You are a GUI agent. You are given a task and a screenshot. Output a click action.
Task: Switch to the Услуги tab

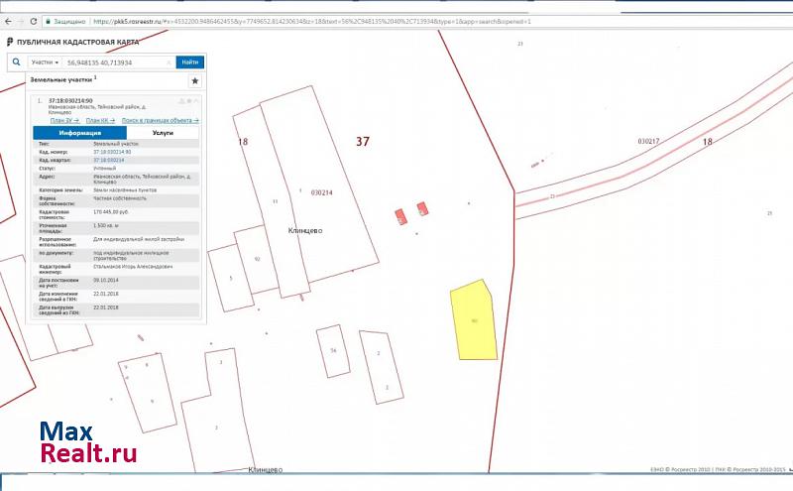pos(164,132)
